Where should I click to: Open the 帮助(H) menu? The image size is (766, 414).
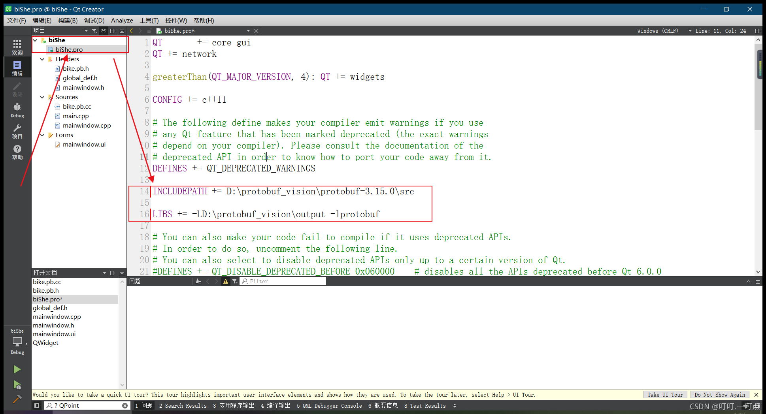tap(204, 21)
